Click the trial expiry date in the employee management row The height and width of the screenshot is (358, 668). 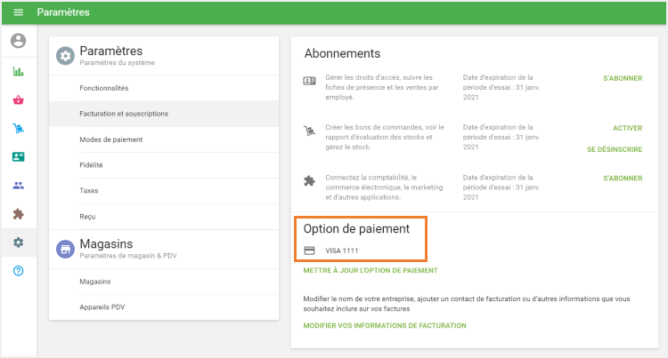point(501,87)
